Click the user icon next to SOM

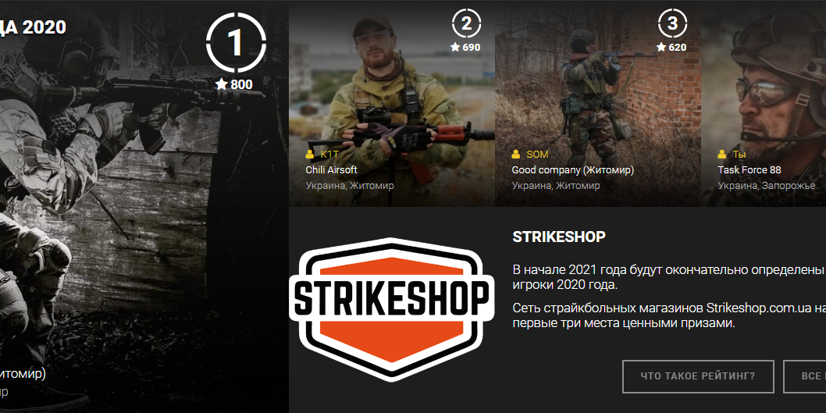pyautogui.click(x=516, y=155)
